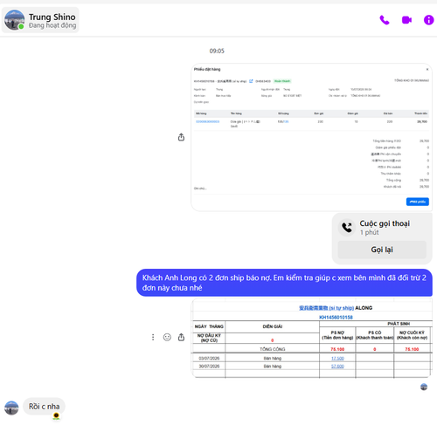This screenshot has width=437, height=425.
Task: Click the seen-by avatar indicator
Action: pyautogui.click(x=424, y=387)
